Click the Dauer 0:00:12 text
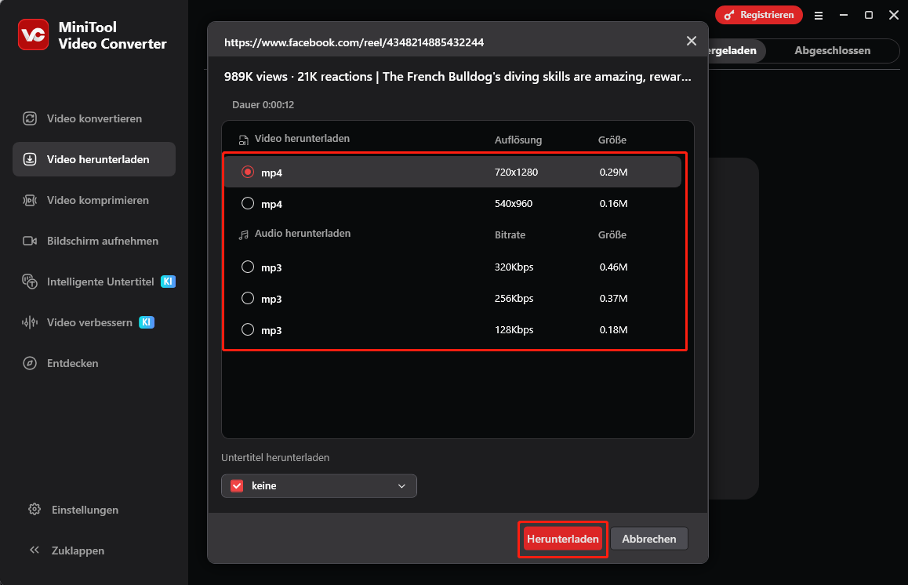Viewport: 908px width, 585px height. coord(263,105)
